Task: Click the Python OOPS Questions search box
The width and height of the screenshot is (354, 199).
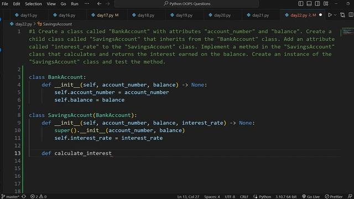Action: 186,4
